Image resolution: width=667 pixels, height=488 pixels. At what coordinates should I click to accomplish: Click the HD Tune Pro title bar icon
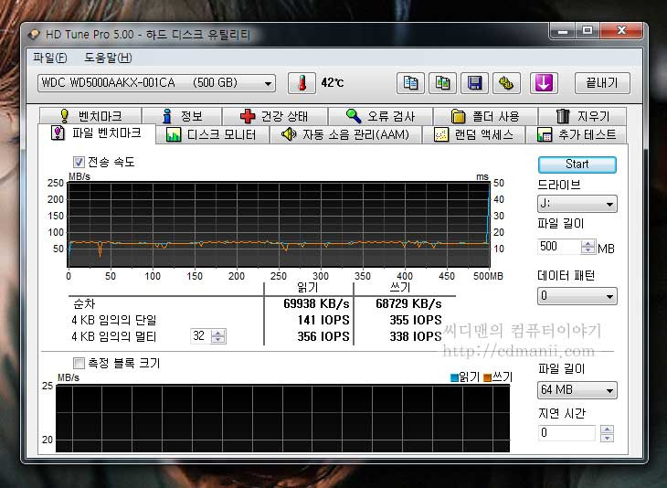coord(34,35)
